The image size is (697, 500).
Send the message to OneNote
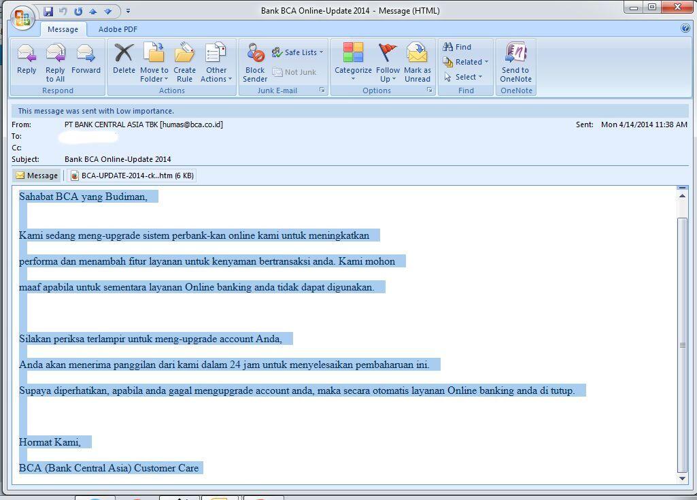(x=515, y=63)
